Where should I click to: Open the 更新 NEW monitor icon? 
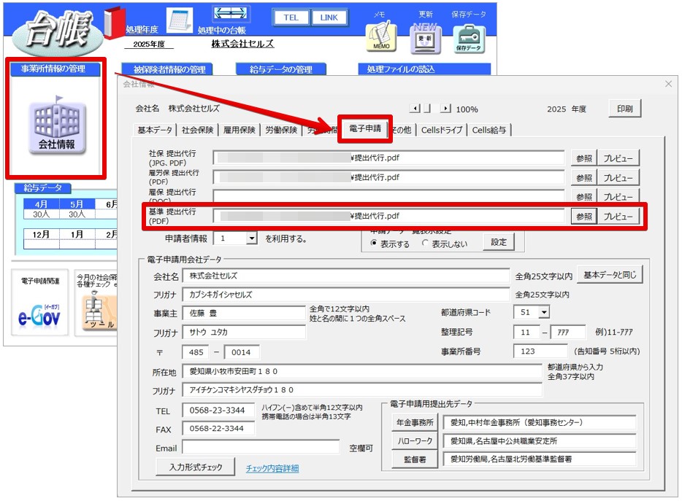(x=425, y=38)
